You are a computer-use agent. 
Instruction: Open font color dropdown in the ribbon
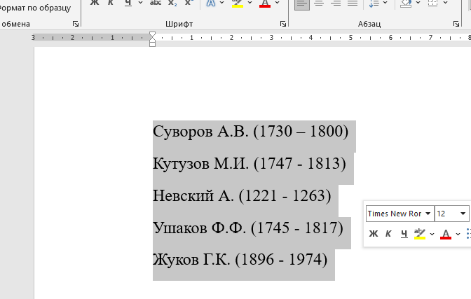(278, 2)
